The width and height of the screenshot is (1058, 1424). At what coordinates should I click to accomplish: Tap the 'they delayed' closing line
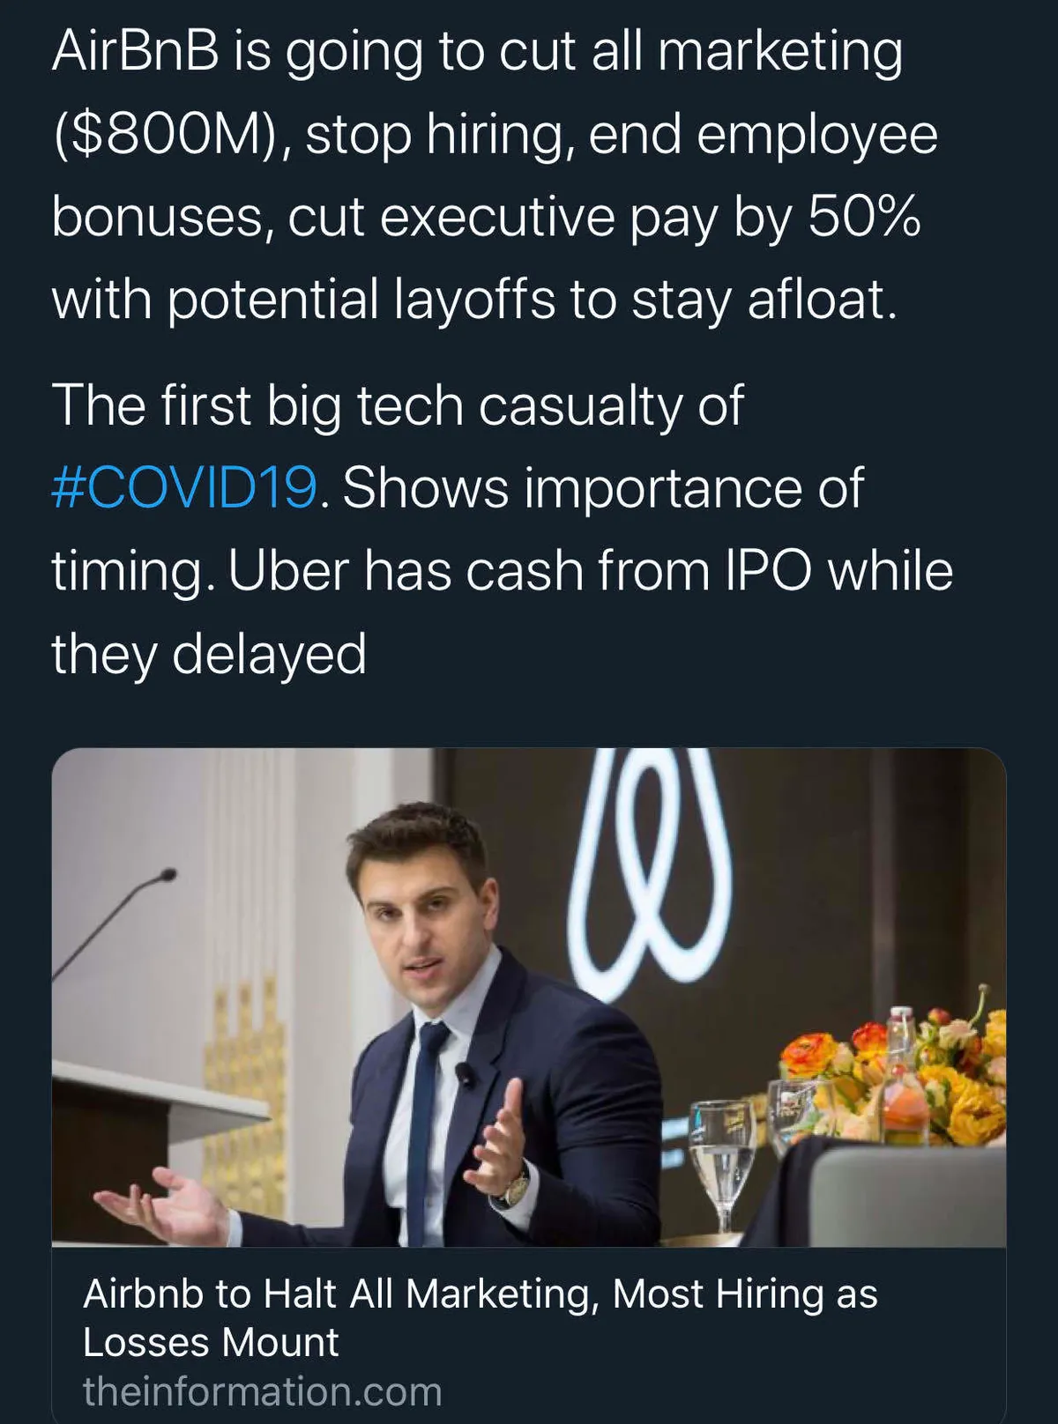click(x=209, y=654)
